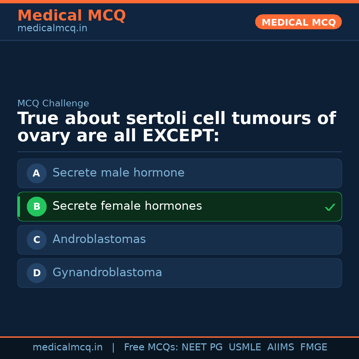Select the green letter B circle
Image resolution: width=359 pixels, height=359 pixels.
pyautogui.click(x=37, y=206)
